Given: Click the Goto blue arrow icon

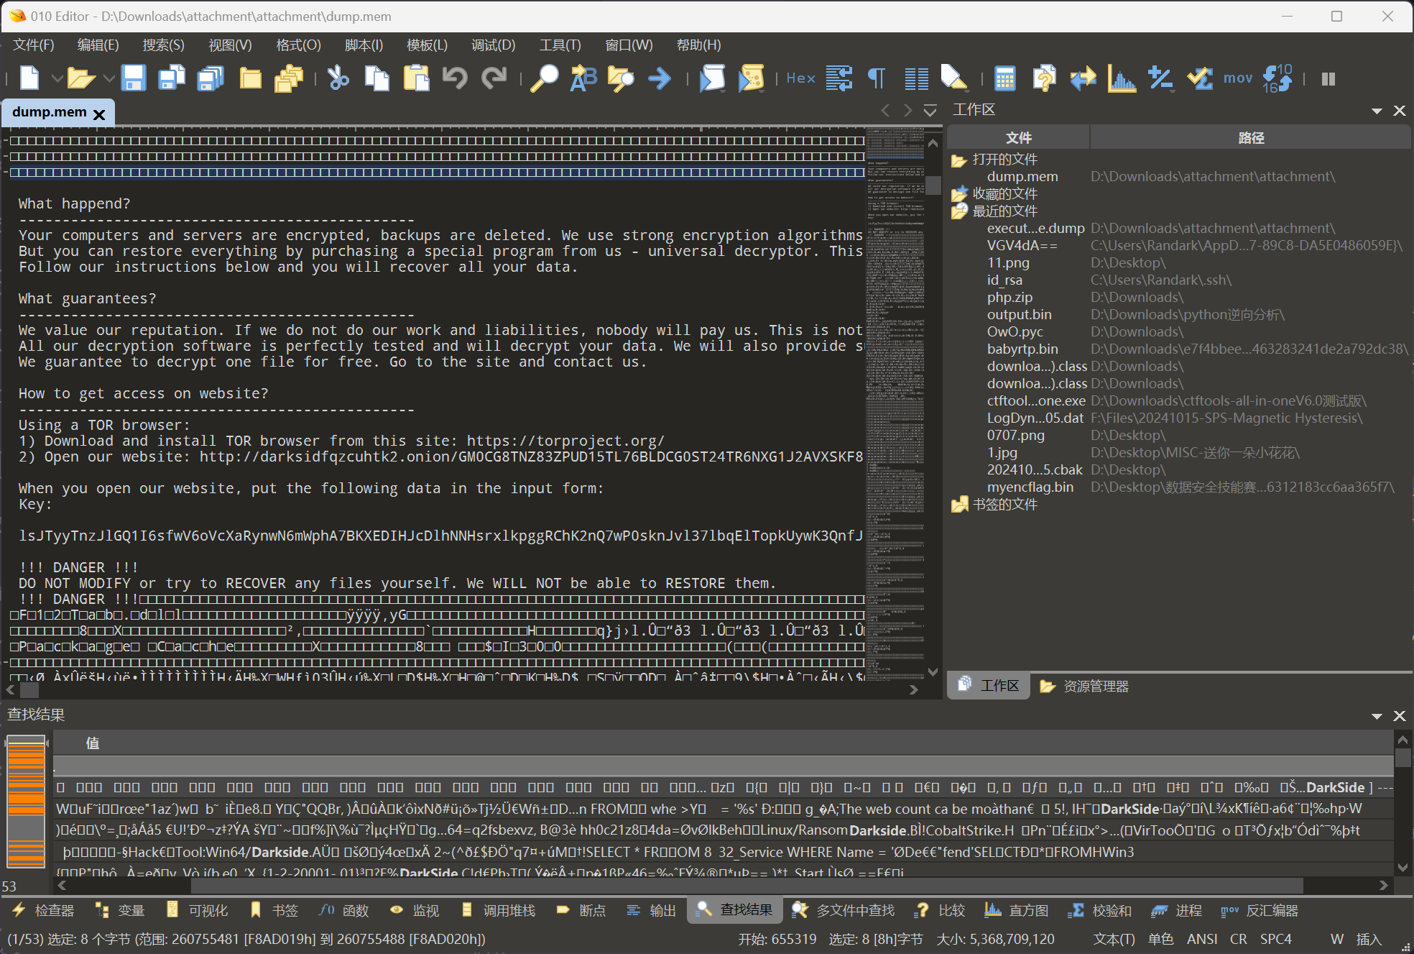Looking at the screenshot, I should [660, 78].
